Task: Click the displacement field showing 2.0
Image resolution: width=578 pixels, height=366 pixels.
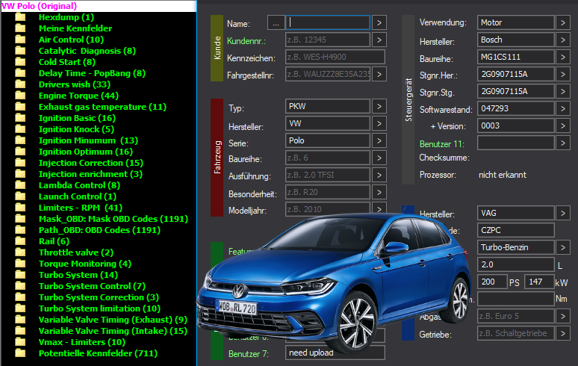Action: 516,264
